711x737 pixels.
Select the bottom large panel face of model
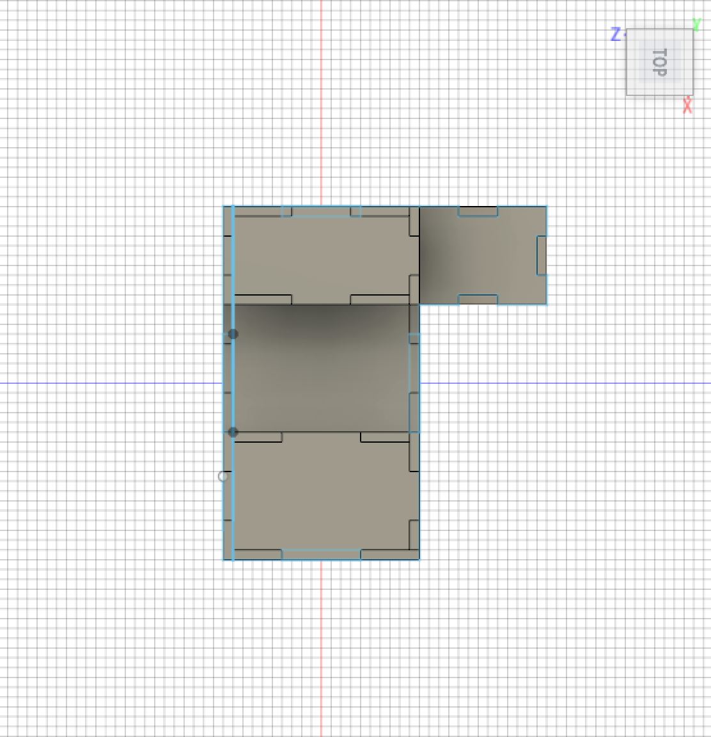click(x=321, y=496)
